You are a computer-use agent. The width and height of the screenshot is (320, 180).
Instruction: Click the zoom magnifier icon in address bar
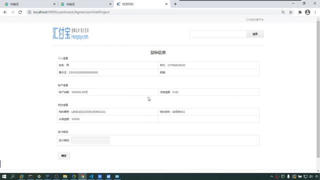(x=283, y=12)
